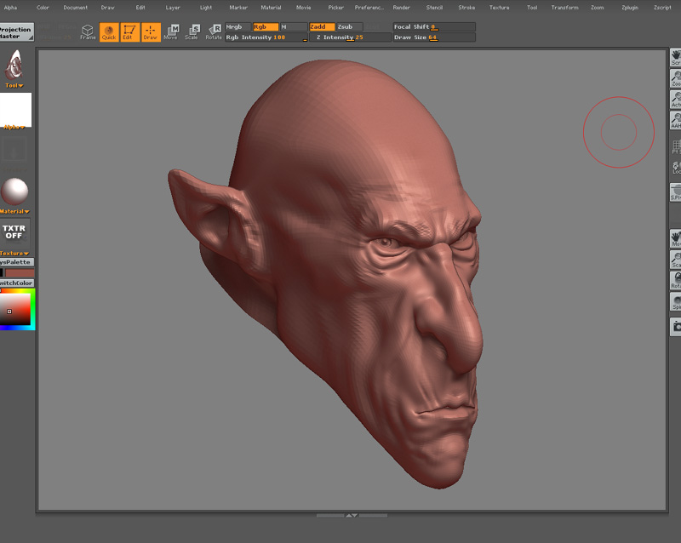
Task: Open the Zscript menu
Action: pos(662,8)
